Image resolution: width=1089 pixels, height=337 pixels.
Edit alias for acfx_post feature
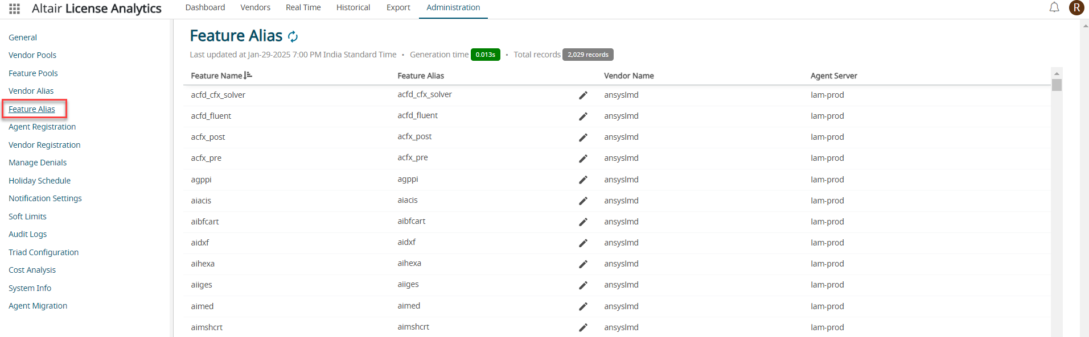(x=583, y=138)
